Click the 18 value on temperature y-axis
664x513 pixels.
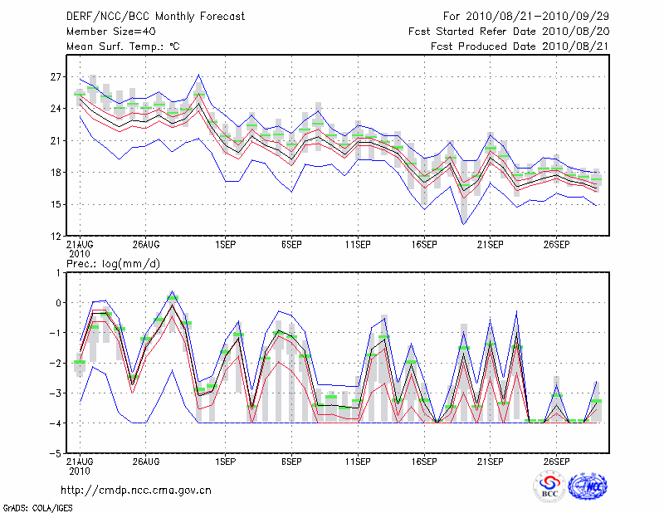(56, 173)
